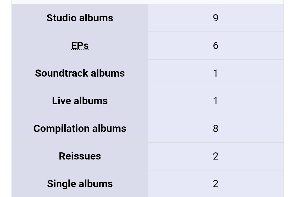
Task: Select the Soundtrack albums count value
Action: click(x=215, y=73)
